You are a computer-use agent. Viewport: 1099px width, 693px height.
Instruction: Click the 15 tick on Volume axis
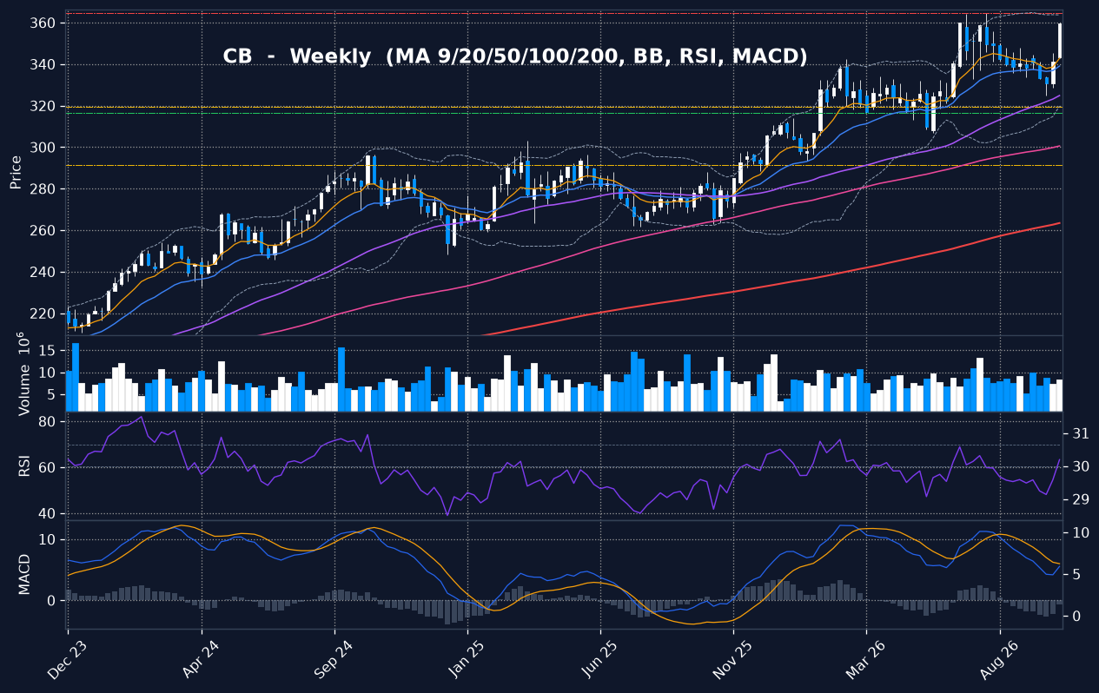pos(49,350)
